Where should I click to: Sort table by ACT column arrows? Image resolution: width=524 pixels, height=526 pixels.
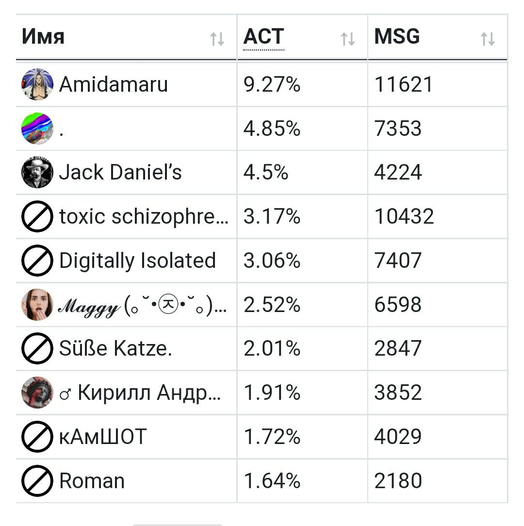[348, 39]
